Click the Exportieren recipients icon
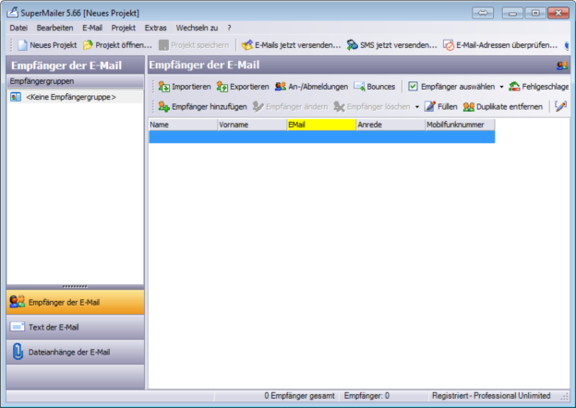 pyautogui.click(x=222, y=87)
